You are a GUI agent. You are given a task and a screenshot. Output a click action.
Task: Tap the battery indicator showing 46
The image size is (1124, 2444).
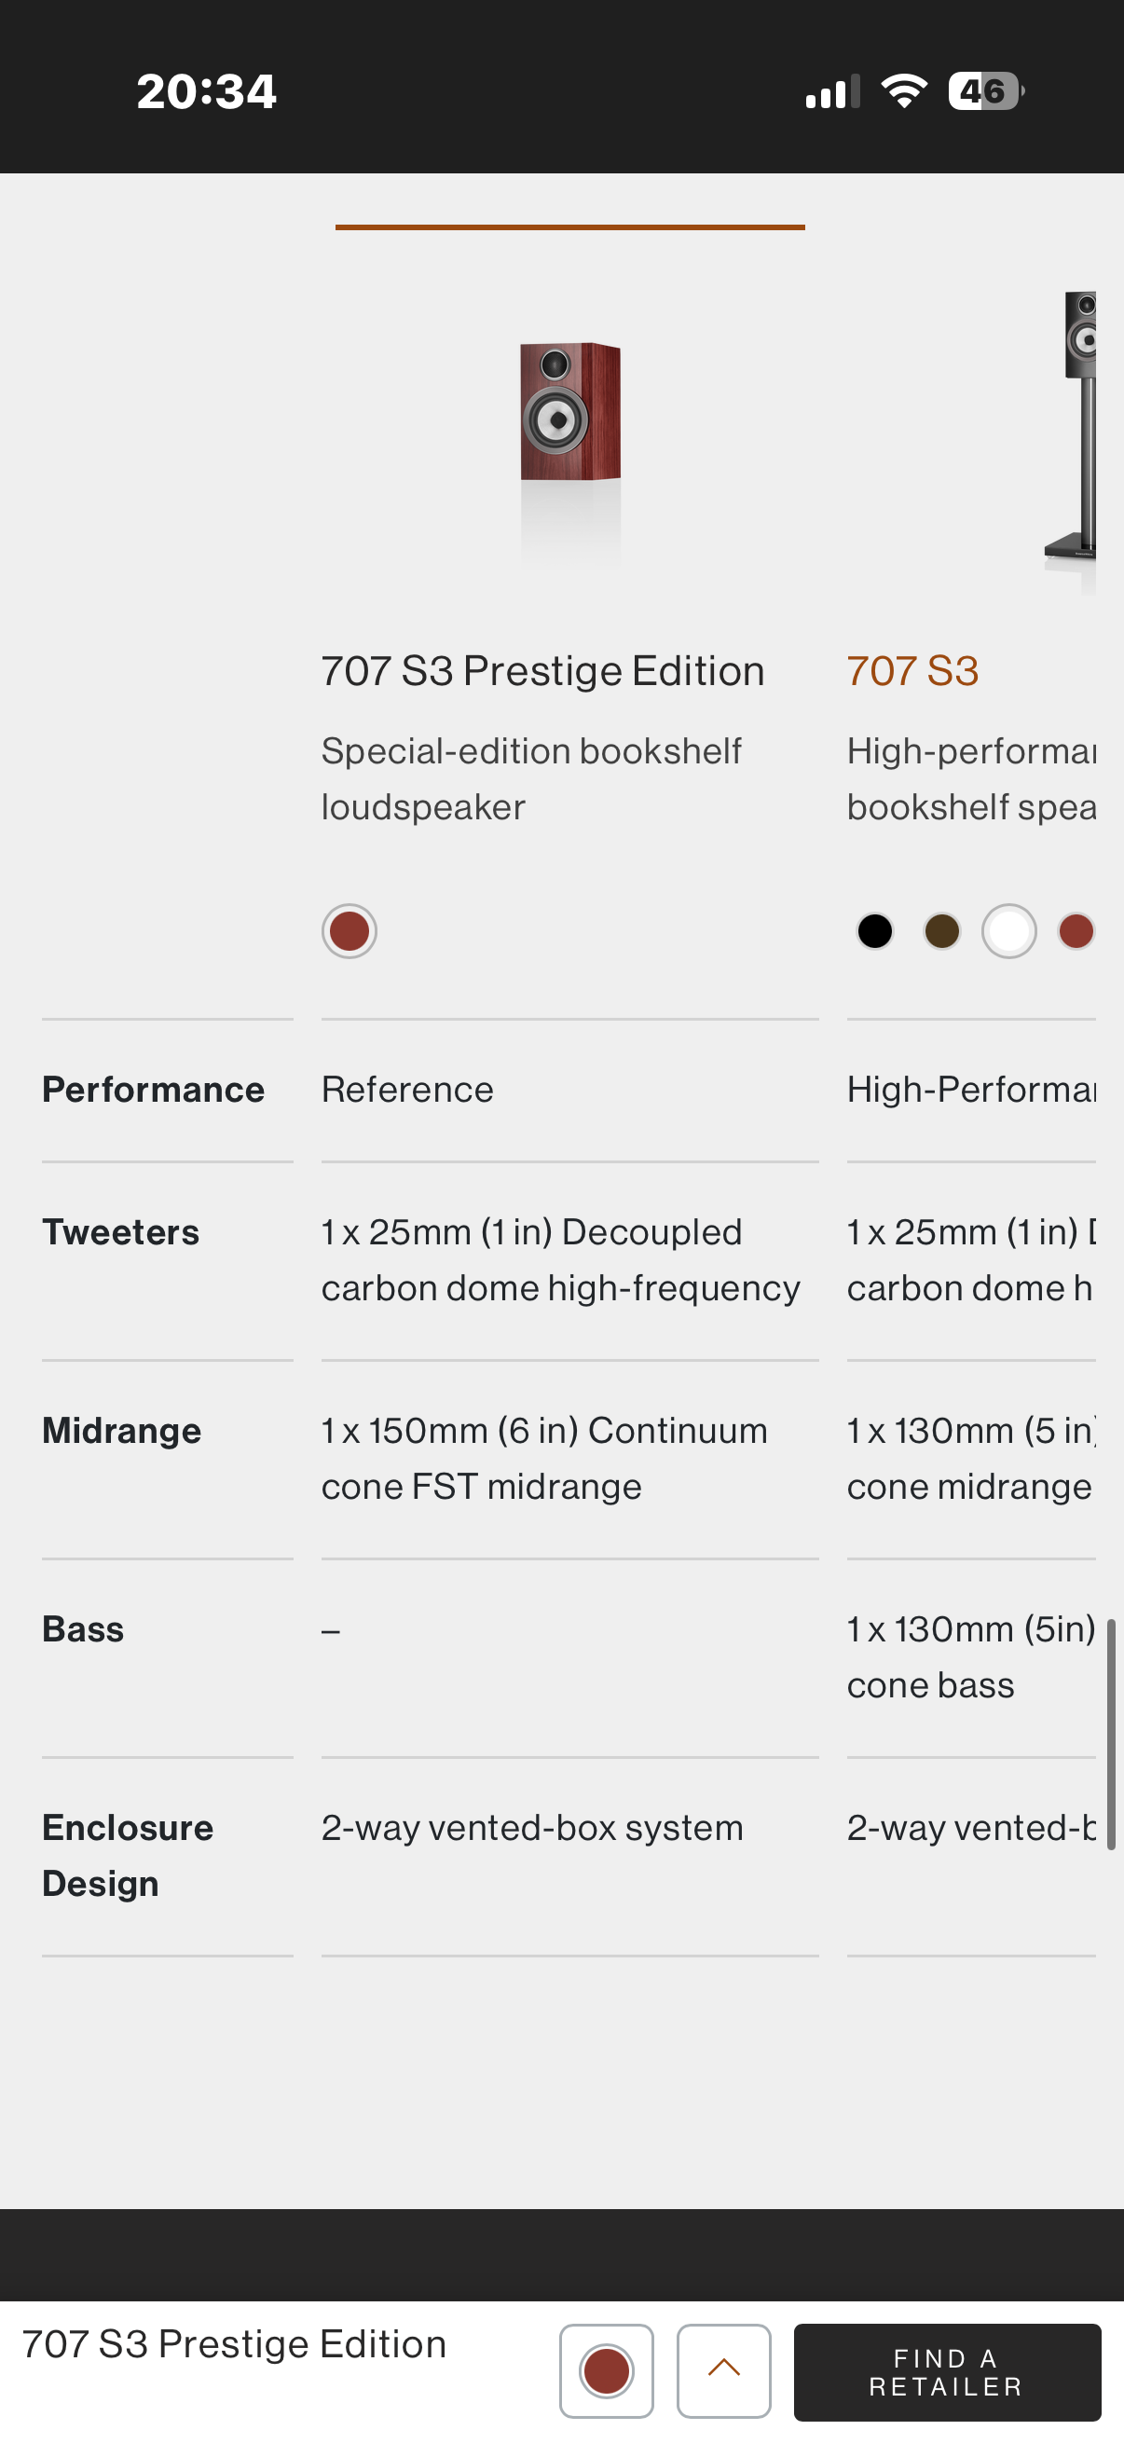[x=985, y=91]
